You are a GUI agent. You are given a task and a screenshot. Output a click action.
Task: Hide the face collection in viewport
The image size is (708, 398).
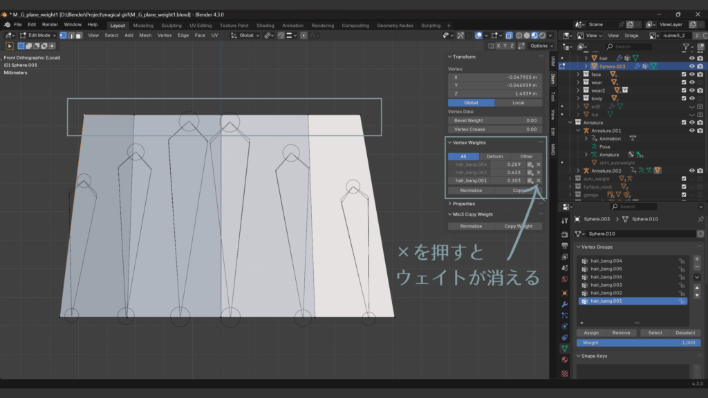coord(691,74)
